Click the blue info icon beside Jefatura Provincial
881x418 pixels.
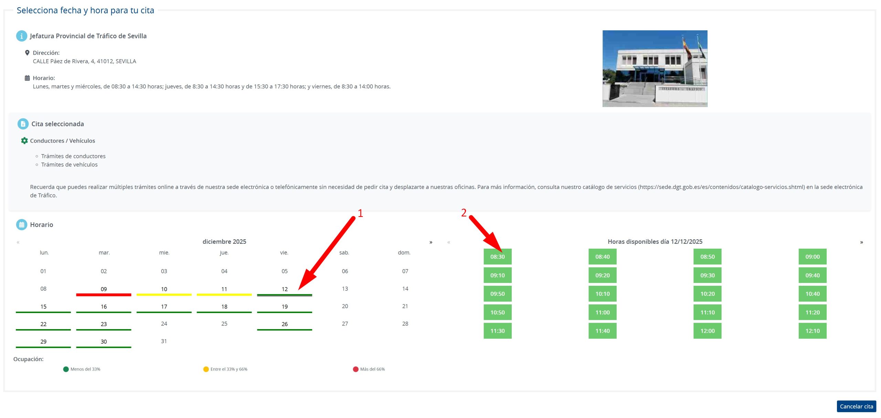pyautogui.click(x=21, y=36)
